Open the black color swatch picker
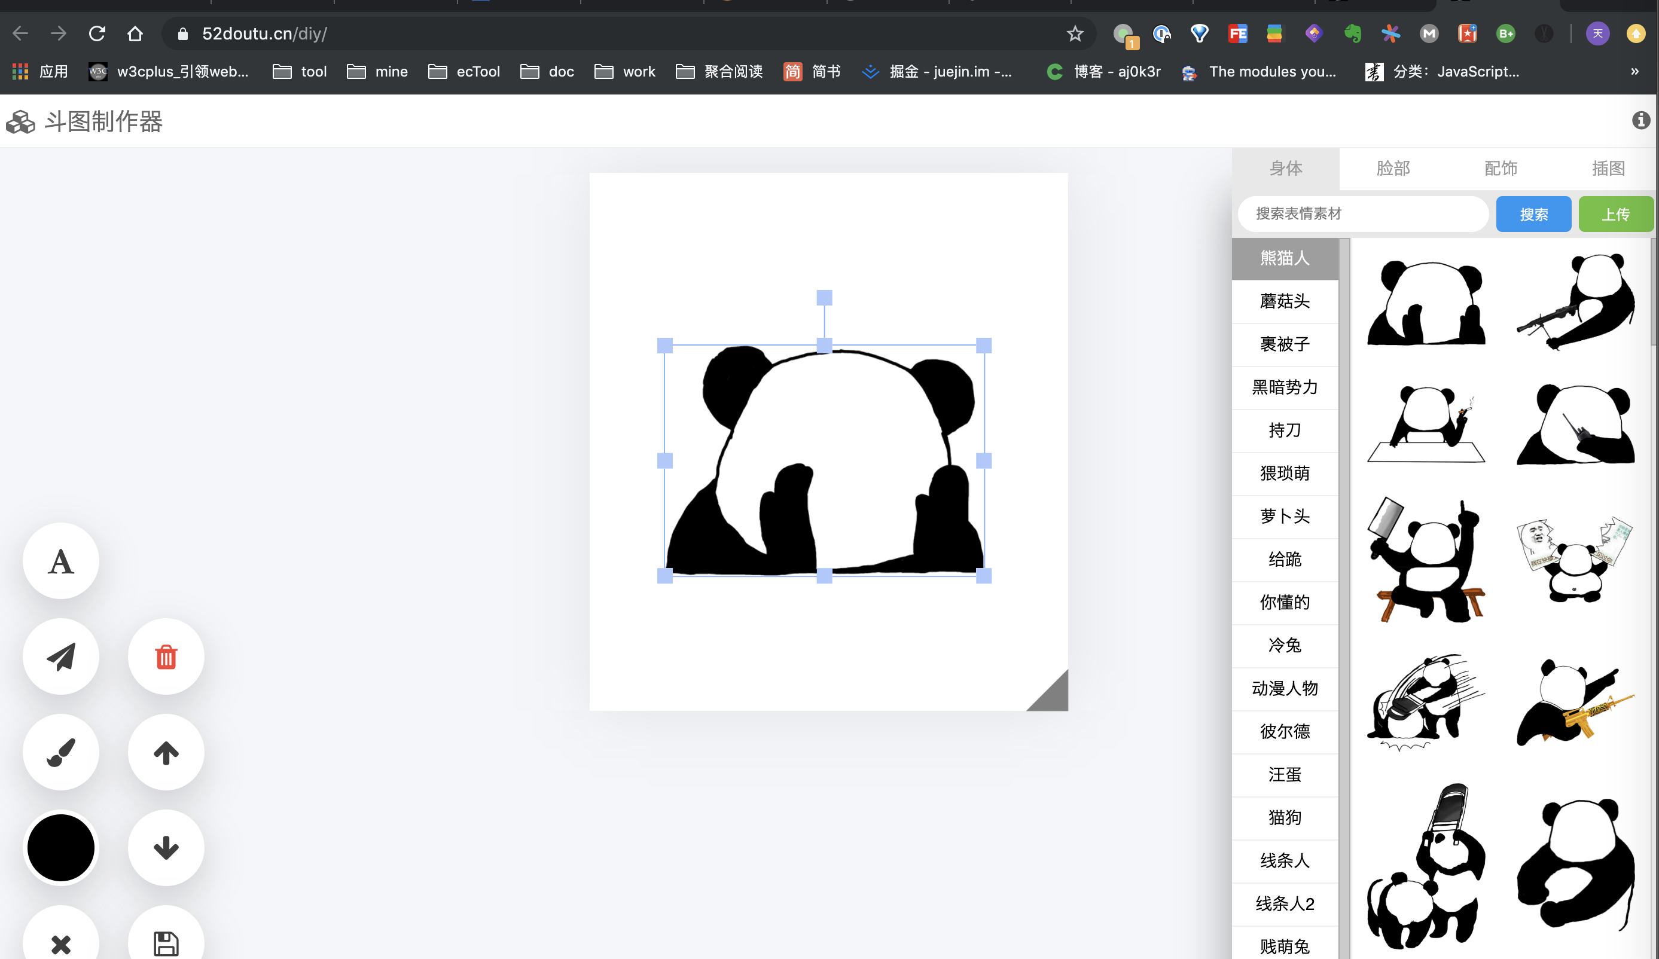This screenshot has height=959, width=1659. [60, 847]
